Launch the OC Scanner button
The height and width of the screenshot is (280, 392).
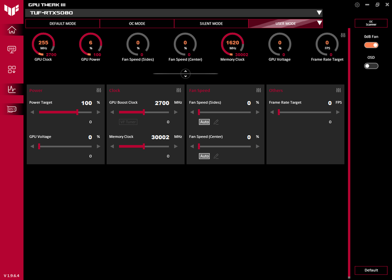(x=371, y=23)
